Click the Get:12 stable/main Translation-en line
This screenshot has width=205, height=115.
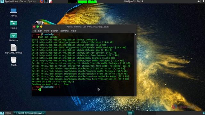[78, 68]
